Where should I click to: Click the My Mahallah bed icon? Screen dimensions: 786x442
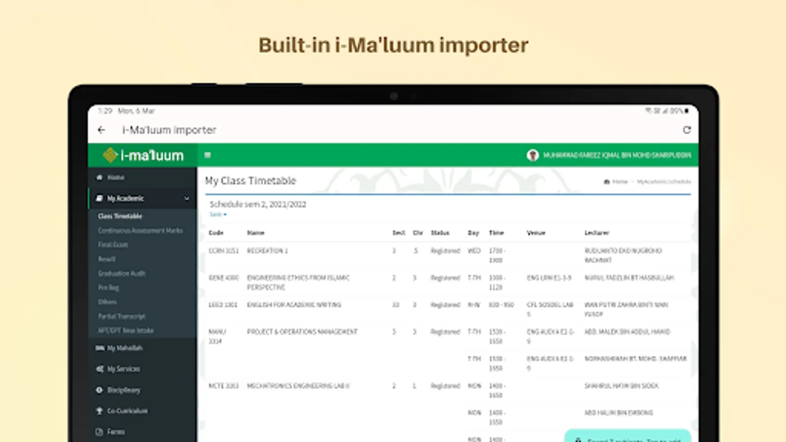pyautogui.click(x=100, y=348)
